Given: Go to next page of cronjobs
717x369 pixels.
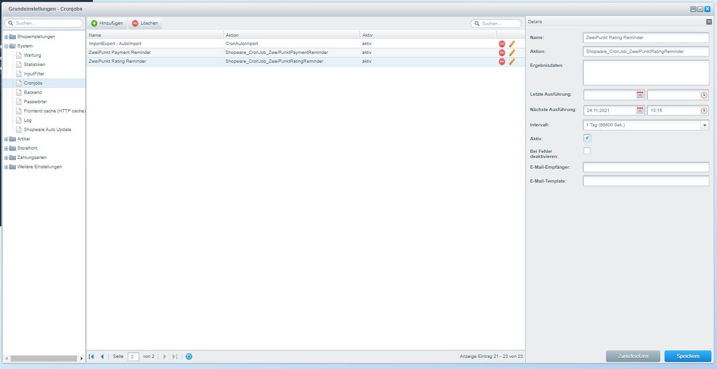Looking at the screenshot, I should [164, 356].
